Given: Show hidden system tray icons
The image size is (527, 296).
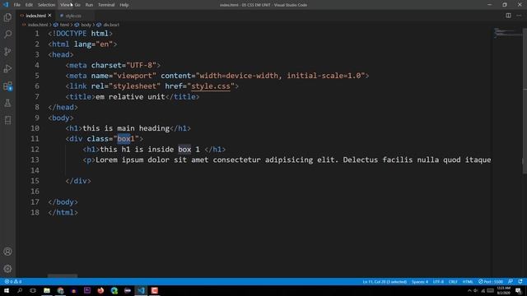Looking at the screenshot, I should coord(469,290).
